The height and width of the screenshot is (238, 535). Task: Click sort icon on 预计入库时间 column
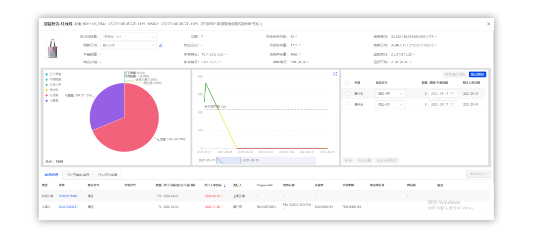tap(225, 186)
